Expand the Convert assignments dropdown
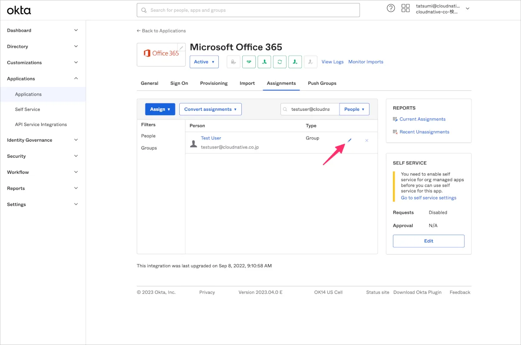The image size is (521, 345). pos(210,109)
